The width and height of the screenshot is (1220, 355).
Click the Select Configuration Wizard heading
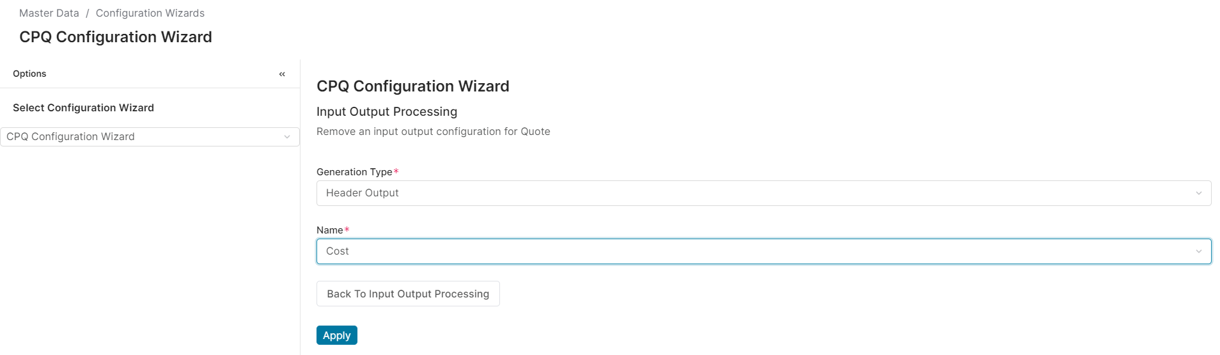point(83,108)
